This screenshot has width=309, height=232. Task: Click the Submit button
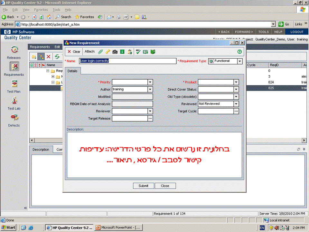tap(143, 186)
